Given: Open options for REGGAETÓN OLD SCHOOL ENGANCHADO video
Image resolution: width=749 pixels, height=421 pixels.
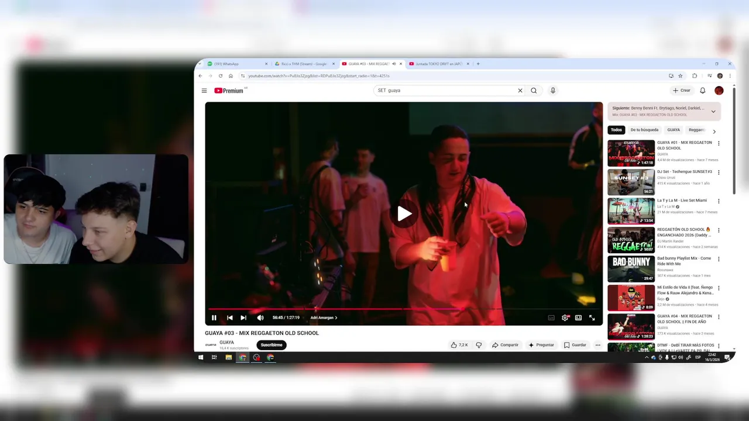Looking at the screenshot, I should tap(719, 230).
